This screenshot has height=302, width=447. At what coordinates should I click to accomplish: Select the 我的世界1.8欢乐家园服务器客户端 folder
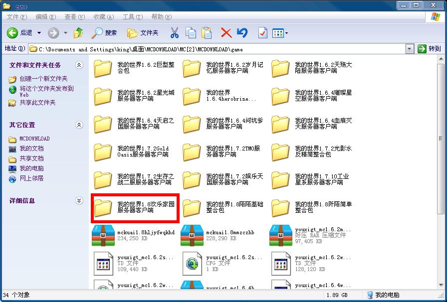(x=135, y=207)
